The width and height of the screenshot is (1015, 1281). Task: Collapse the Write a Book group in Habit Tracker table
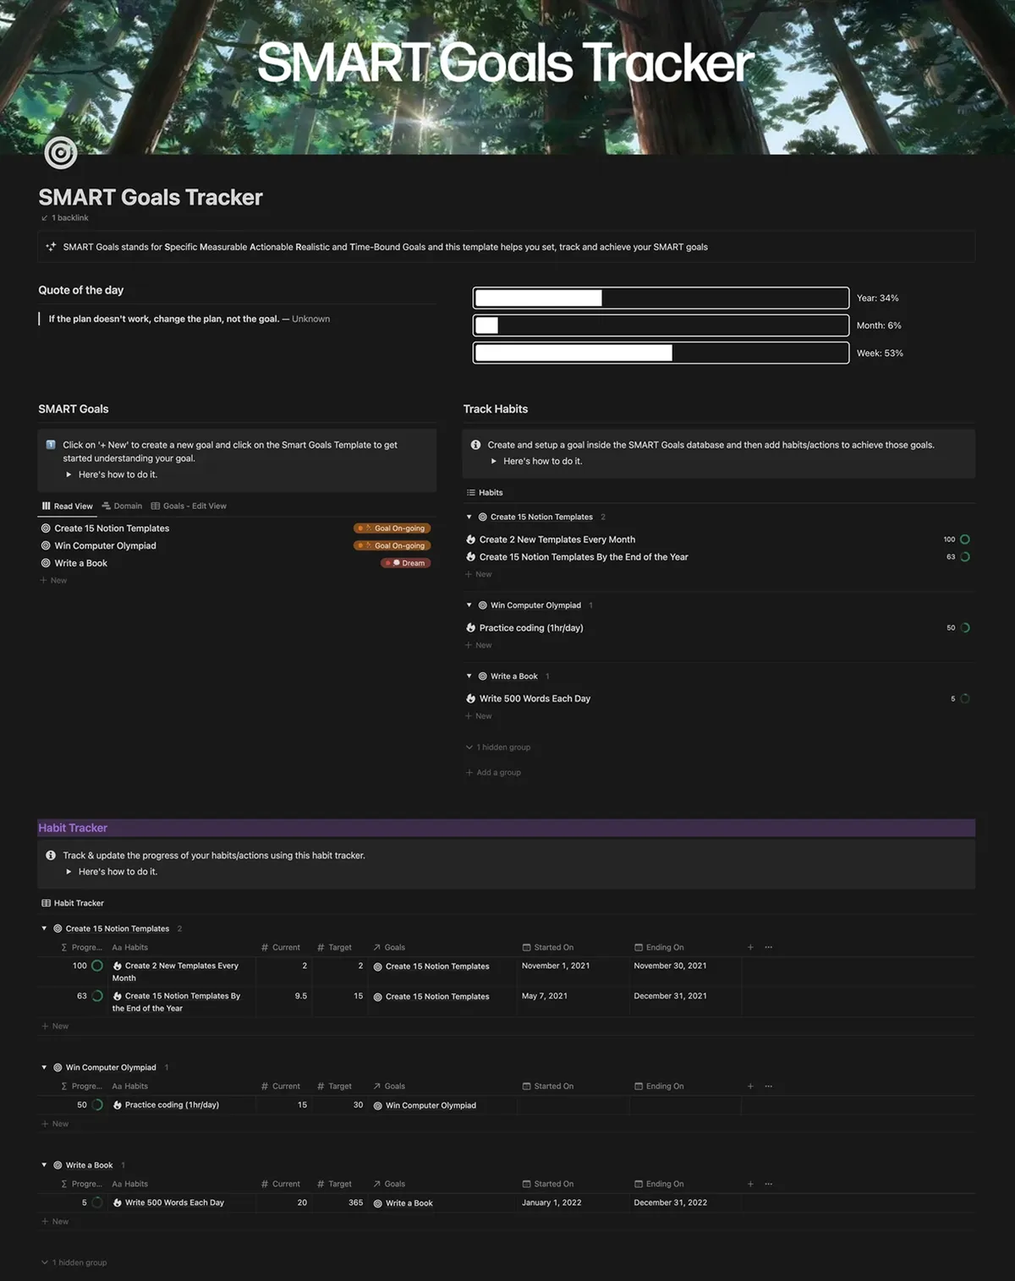pos(45,1165)
